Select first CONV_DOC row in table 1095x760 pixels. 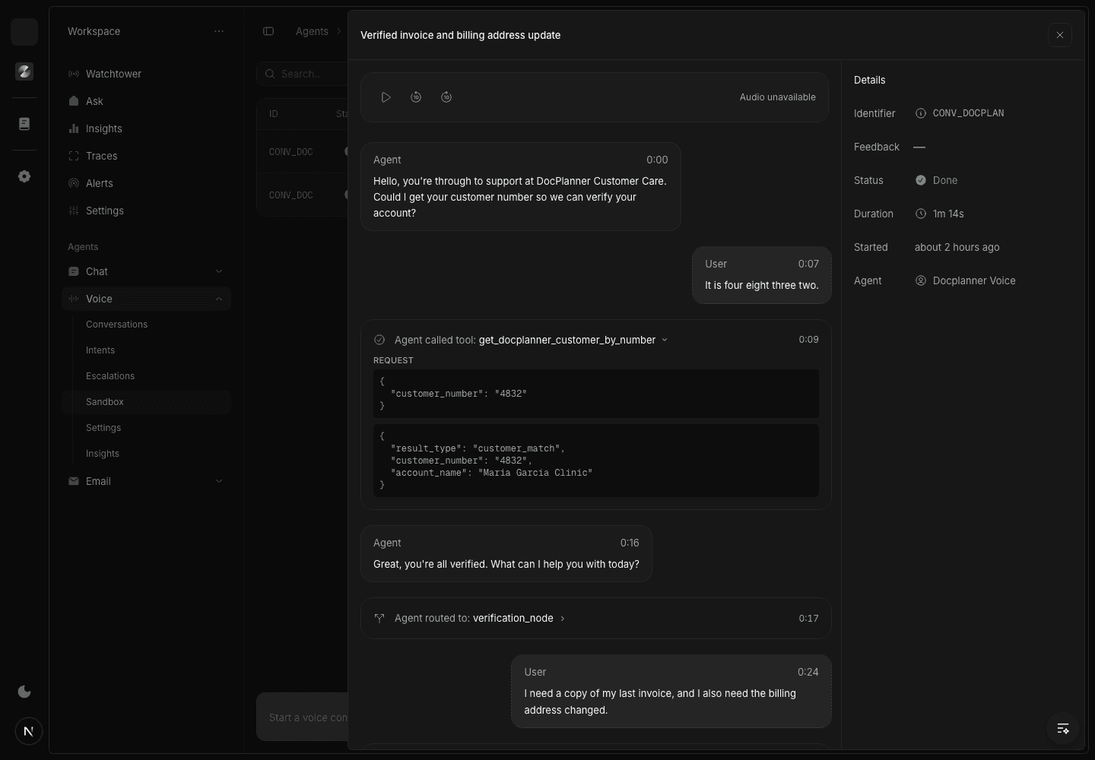point(303,152)
